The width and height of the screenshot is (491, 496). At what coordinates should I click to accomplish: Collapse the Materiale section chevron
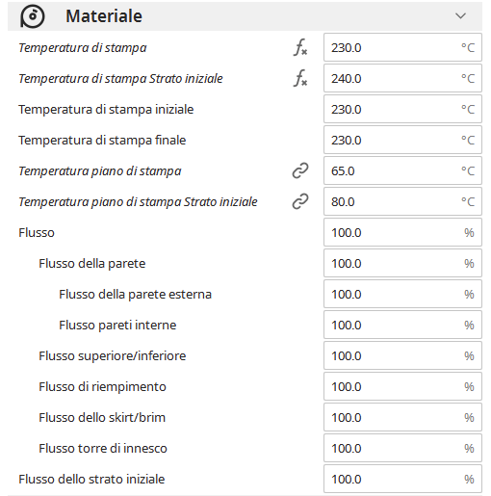[x=460, y=15]
